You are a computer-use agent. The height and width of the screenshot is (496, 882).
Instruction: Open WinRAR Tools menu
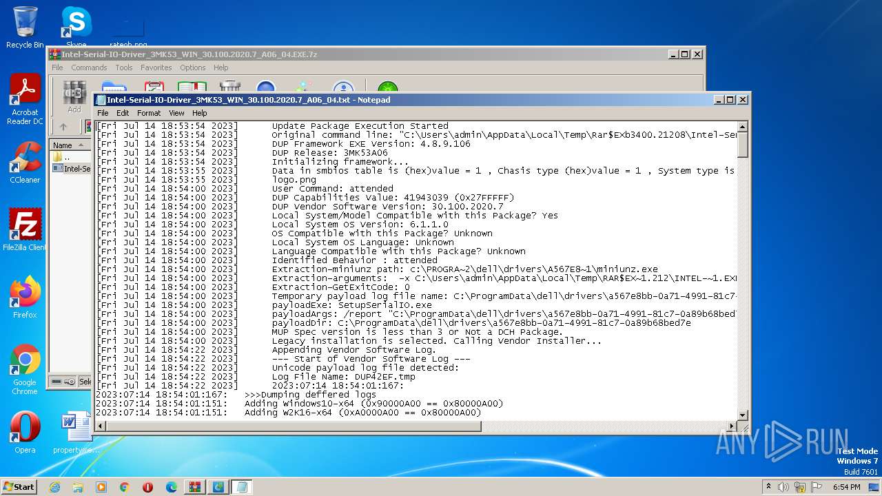click(124, 68)
